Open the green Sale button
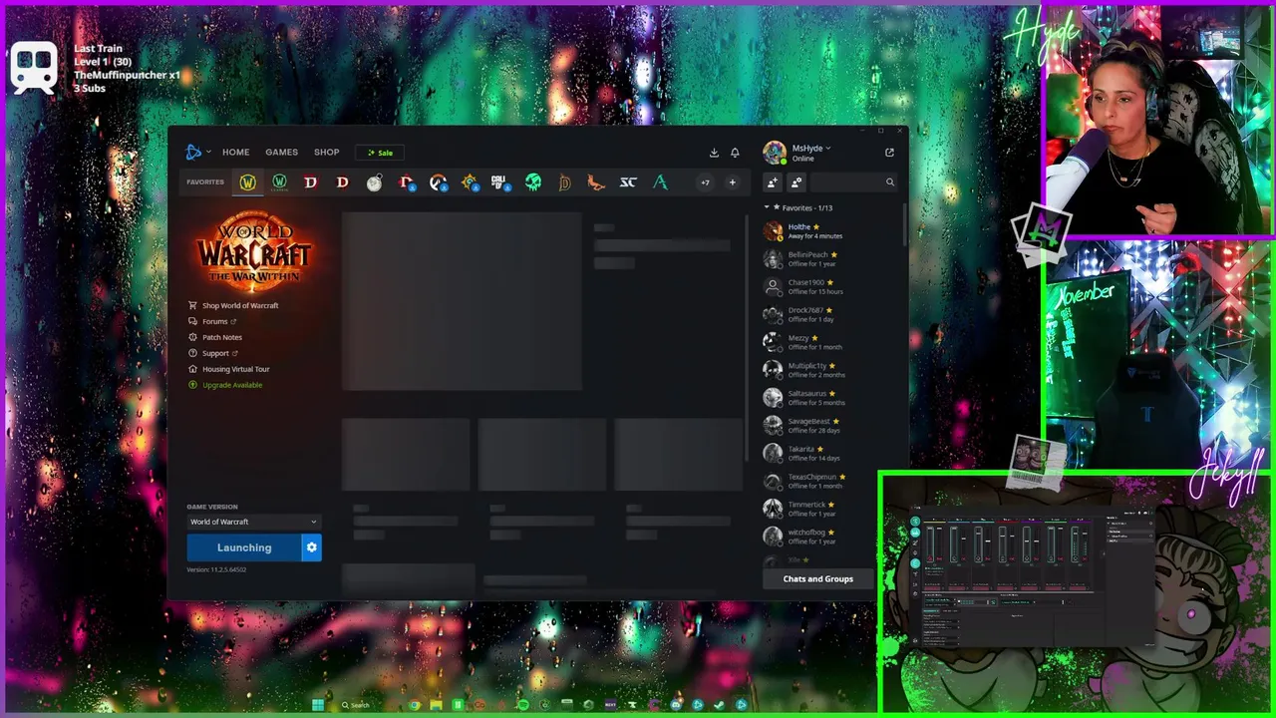This screenshot has height=718, width=1276. pos(380,153)
